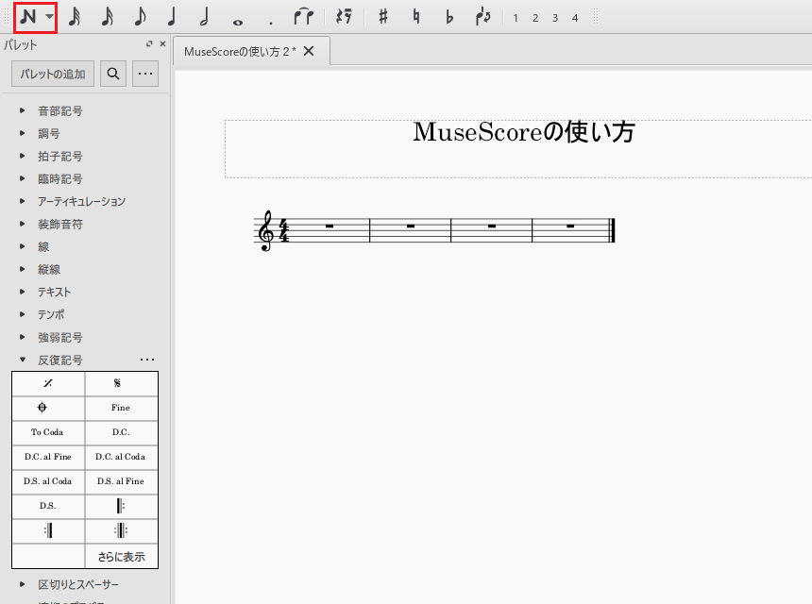Open the palette search
The image size is (812, 604).
tap(113, 74)
